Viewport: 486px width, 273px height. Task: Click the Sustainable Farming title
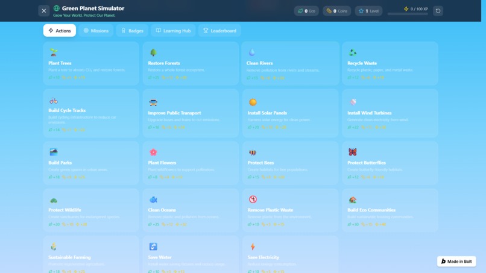click(69, 257)
